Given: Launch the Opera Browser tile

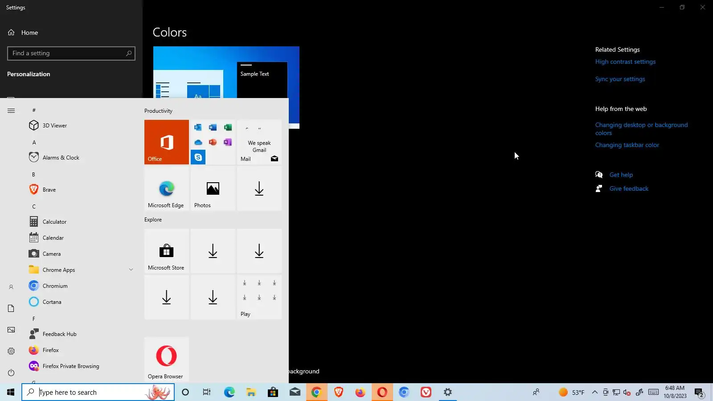Looking at the screenshot, I should (167, 360).
